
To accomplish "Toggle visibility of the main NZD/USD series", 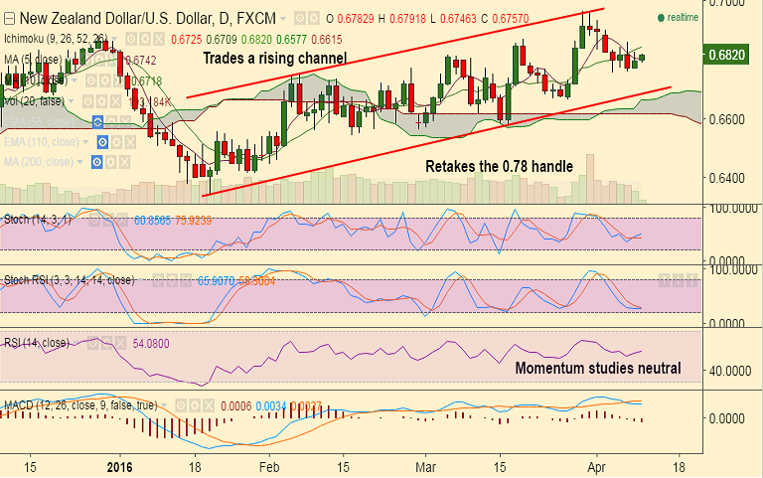I will (x=300, y=19).
